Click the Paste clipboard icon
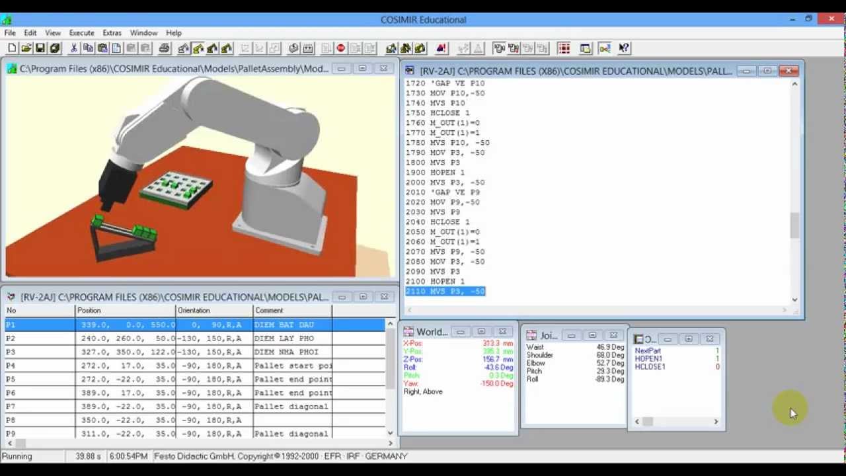Screen dimensions: 846x476 102,48
